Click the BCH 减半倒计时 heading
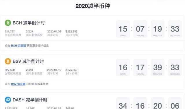Screen dimensions: 185x109 tap(29, 23)
